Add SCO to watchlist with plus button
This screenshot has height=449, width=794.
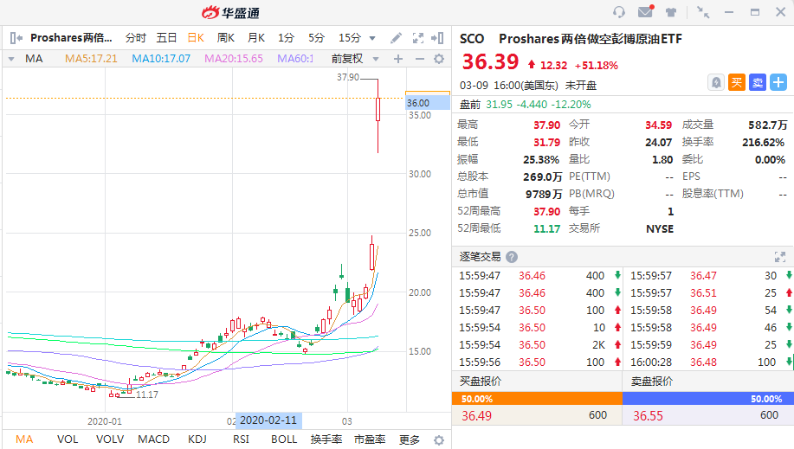(778, 82)
